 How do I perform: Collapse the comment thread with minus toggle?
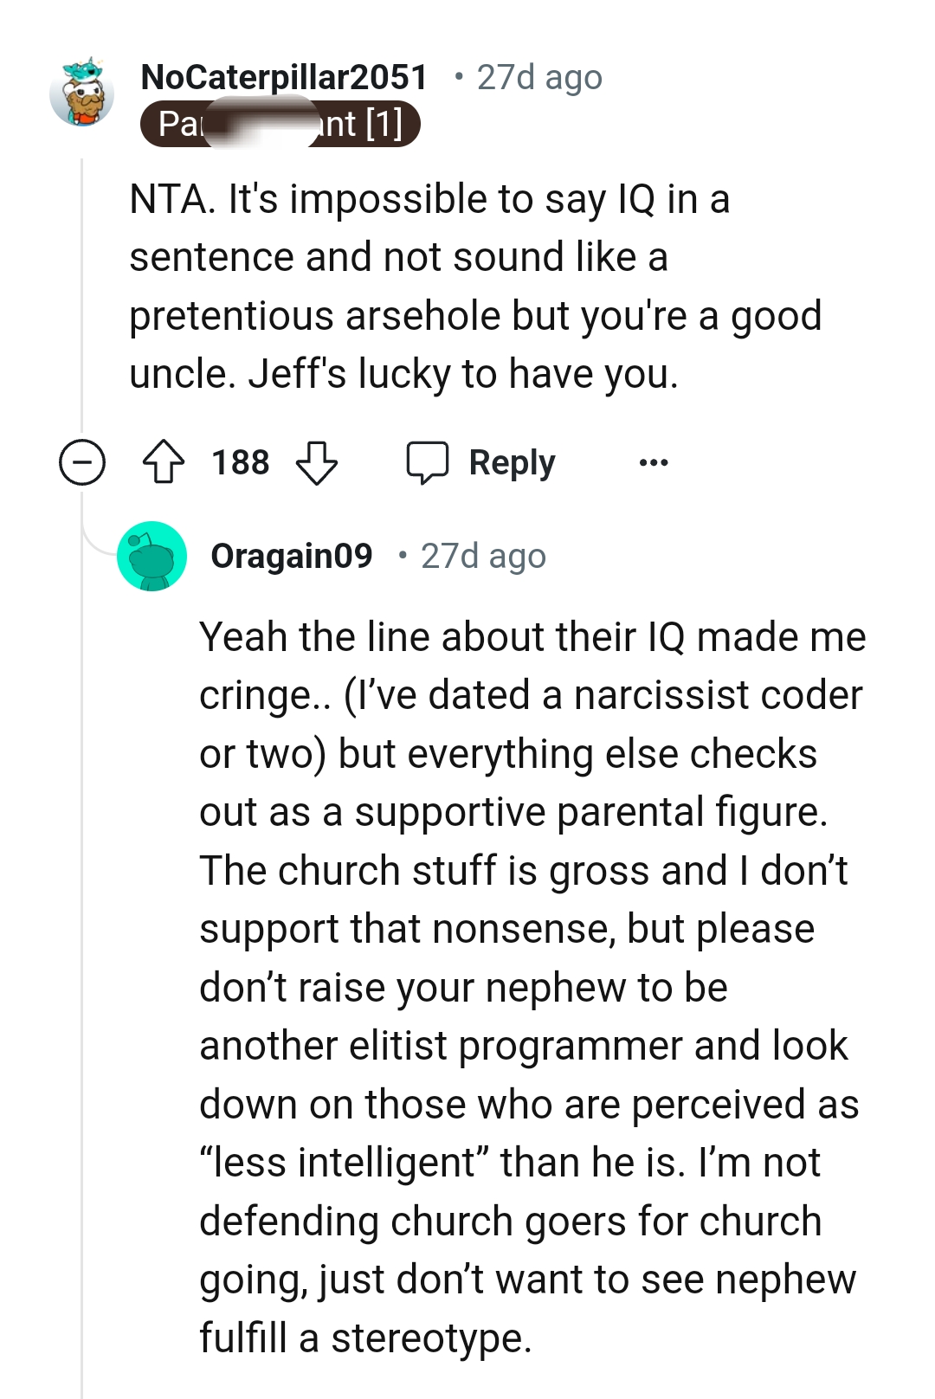[x=82, y=463]
